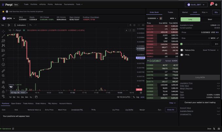Open the settings gear in the header
The width and height of the screenshot is (222, 132).
(216, 5)
